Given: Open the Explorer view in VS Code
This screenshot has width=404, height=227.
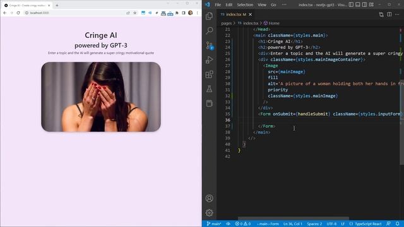Looking at the screenshot, I should (x=209, y=16).
